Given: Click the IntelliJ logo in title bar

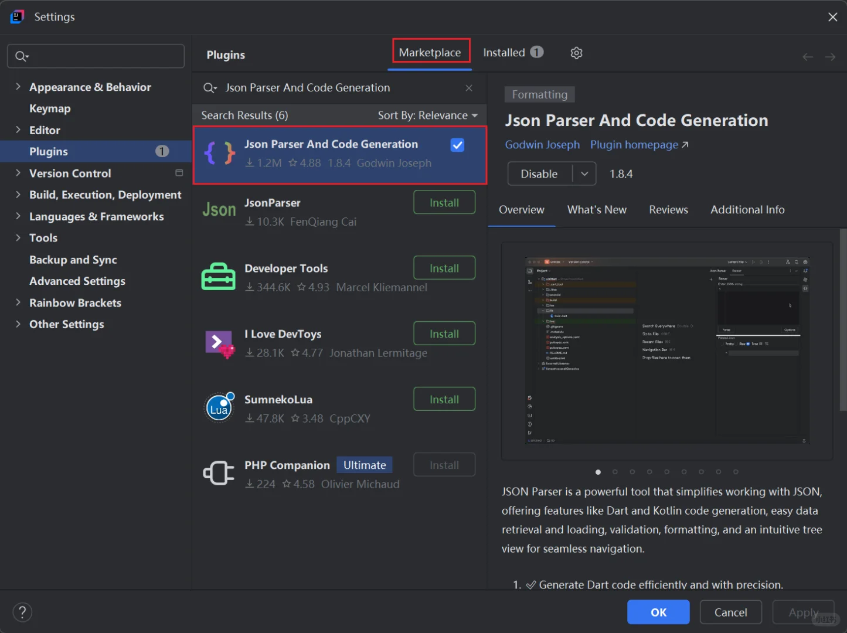Looking at the screenshot, I should [17, 16].
